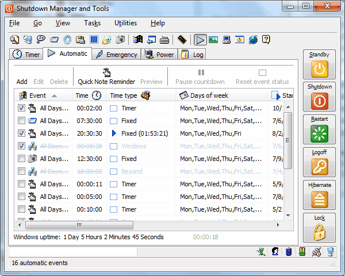Image resolution: width=345 pixels, height=276 pixels.
Task: Click the battery icon in status bar
Action: click(x=289, y=251)
